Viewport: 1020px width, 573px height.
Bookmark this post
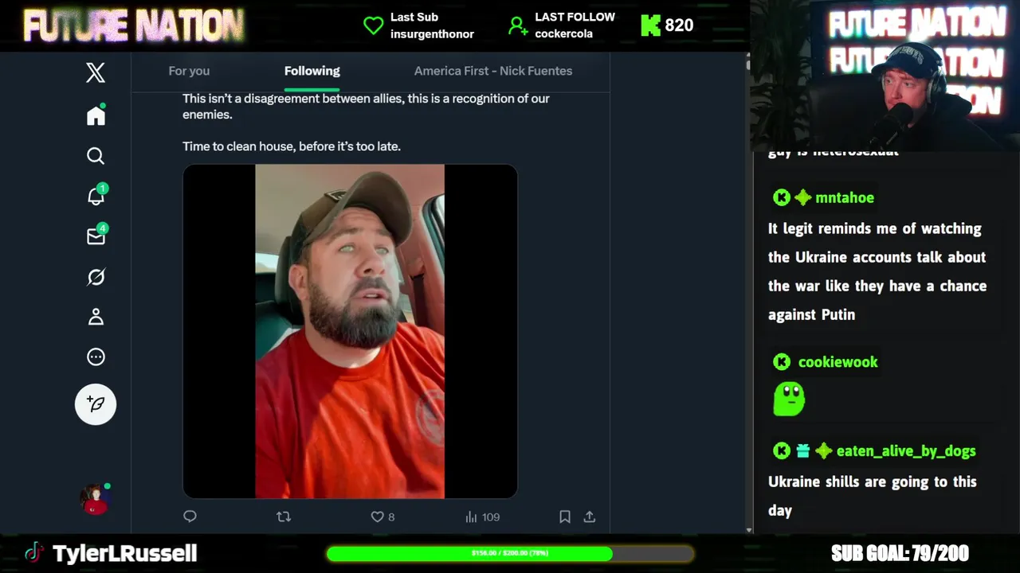(x=565, y=516)
